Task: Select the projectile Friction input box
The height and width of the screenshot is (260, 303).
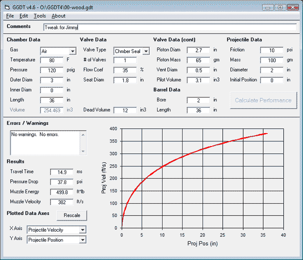Action: point(271,50)
